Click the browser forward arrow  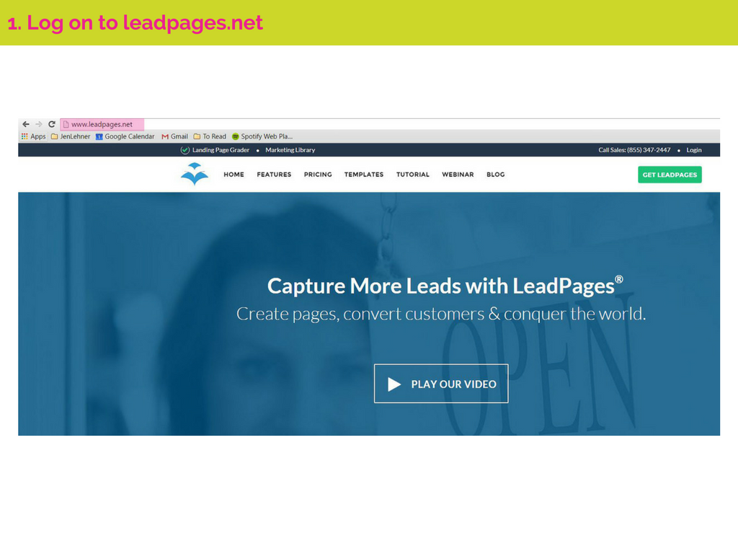[39, 124]
